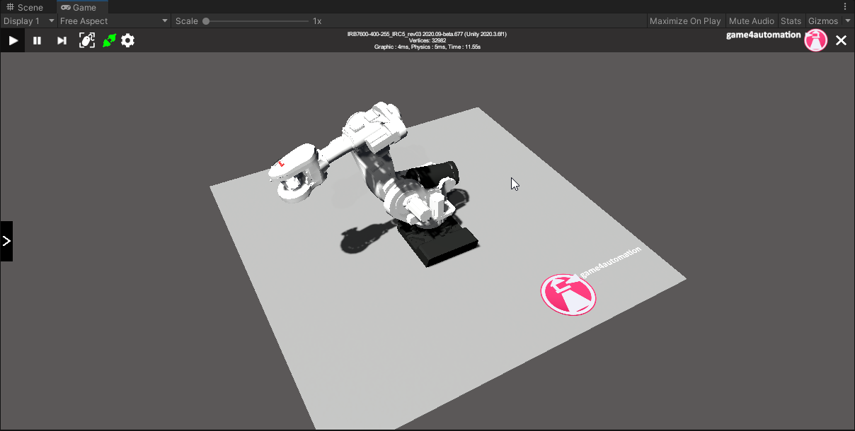Open the Display 1 dropdown
855x431 pixels.
click(28, 21)
